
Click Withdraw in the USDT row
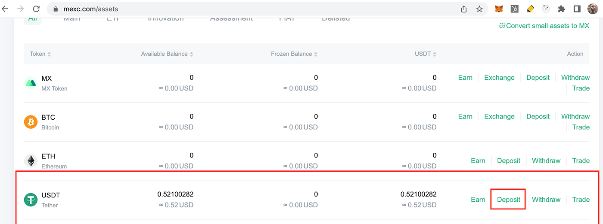pyautogui.click(x=546, y=200)
